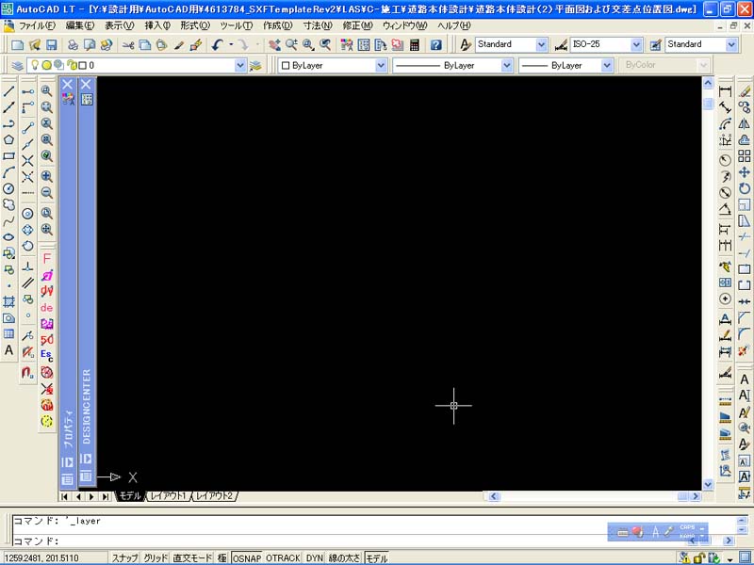Select the Rotate modify tool
The width and height of the screenshot is (754, 565).
point(745,188)
